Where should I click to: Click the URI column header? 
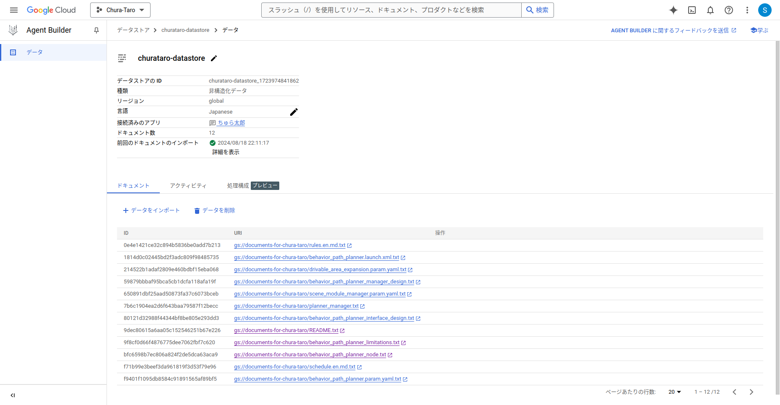238,233
